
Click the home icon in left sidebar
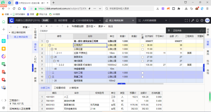(4, 22)
